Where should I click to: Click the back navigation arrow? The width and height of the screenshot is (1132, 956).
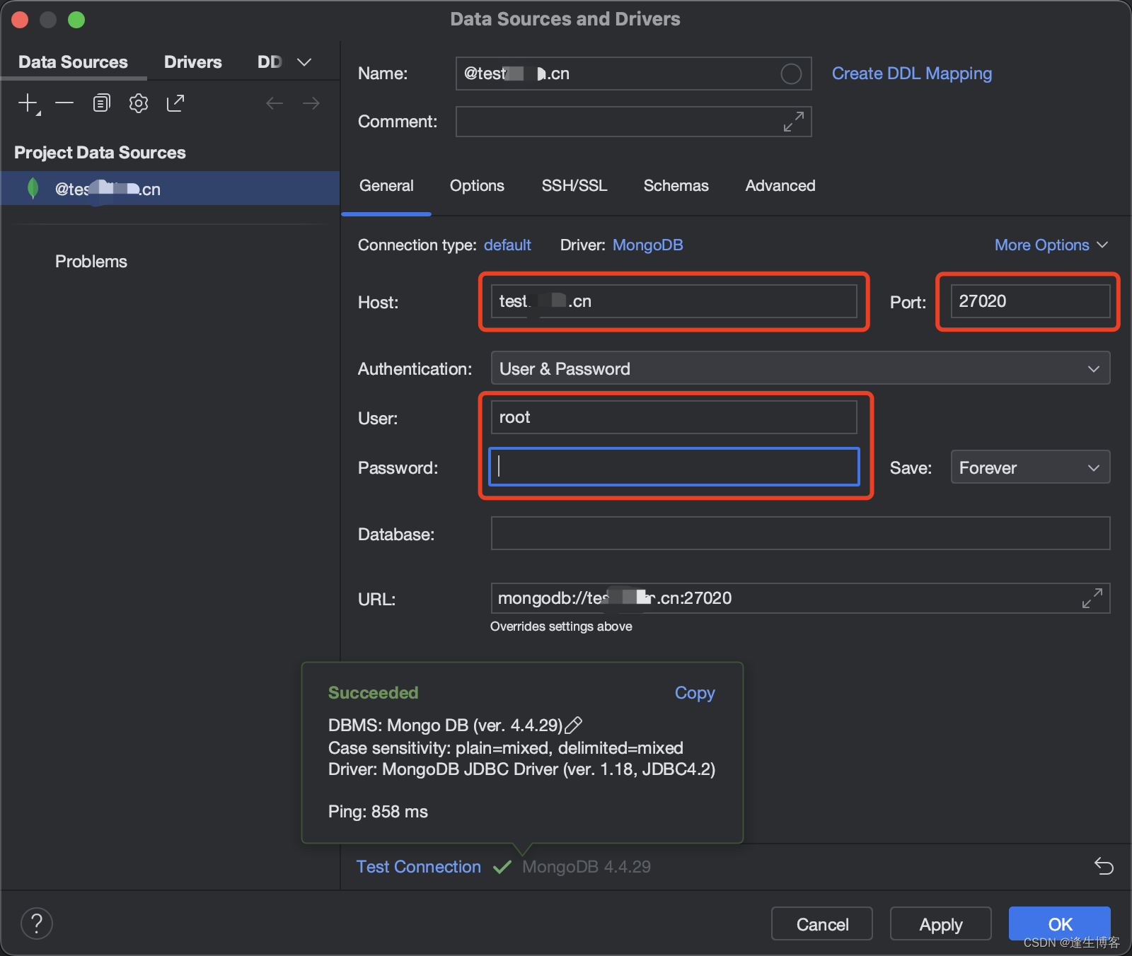pos(275,103)
